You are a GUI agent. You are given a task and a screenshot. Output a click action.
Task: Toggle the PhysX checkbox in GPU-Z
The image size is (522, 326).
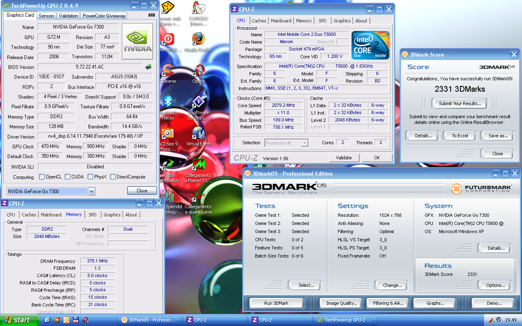click(x=90, y=177)
